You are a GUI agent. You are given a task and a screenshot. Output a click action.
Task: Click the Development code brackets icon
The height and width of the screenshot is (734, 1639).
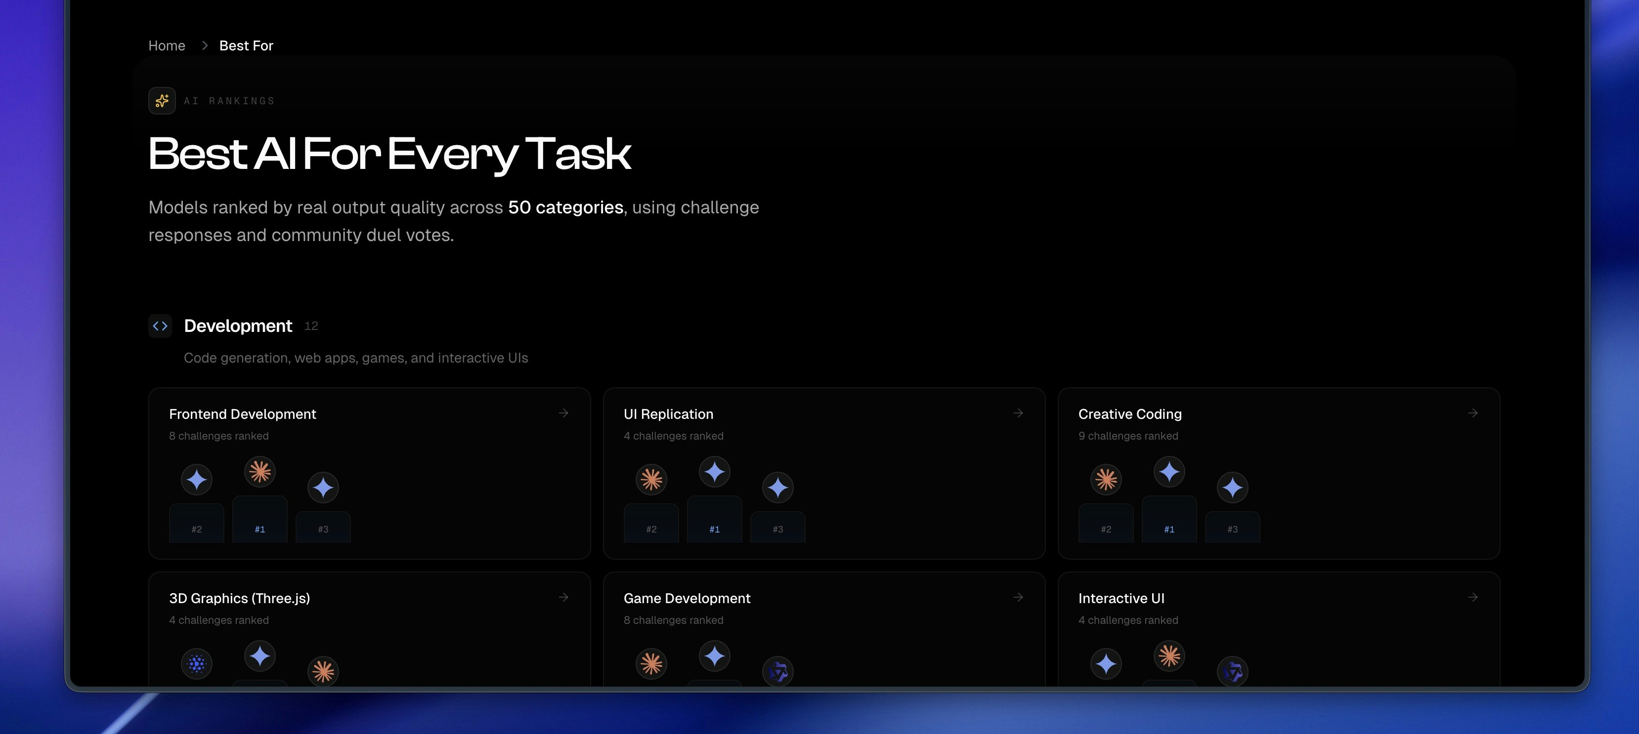coord(160,326)
